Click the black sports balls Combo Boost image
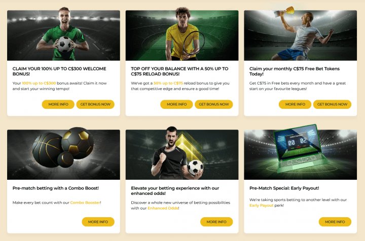Image resolution: width=365 pixels, height=241 pixels. [x=63, y=154]
